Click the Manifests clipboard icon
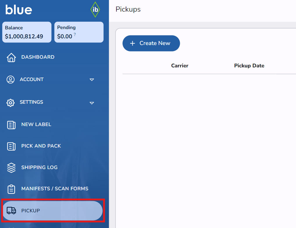Screen dimensions: 296x228 click(11, 189)
